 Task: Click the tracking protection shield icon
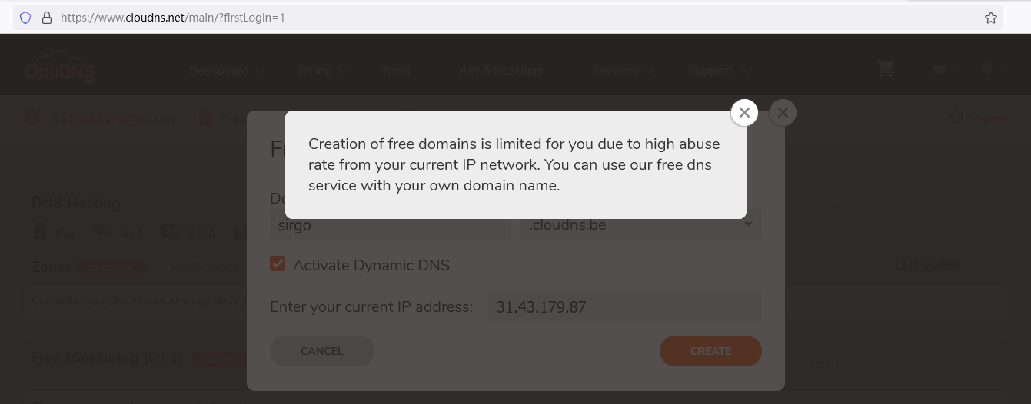[x=25, y=18]
